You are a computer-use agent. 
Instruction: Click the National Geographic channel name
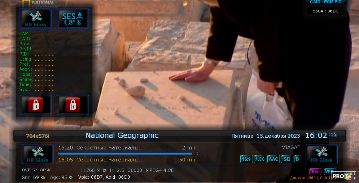[122, 135]
